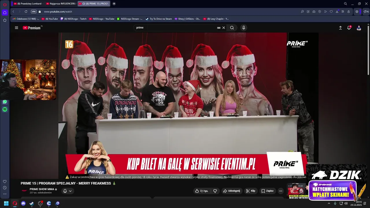Viewport: 370px width, 208px height.
Task: Switch to Prawdziwy Lombard tab
Action: [x=28, y=4]
